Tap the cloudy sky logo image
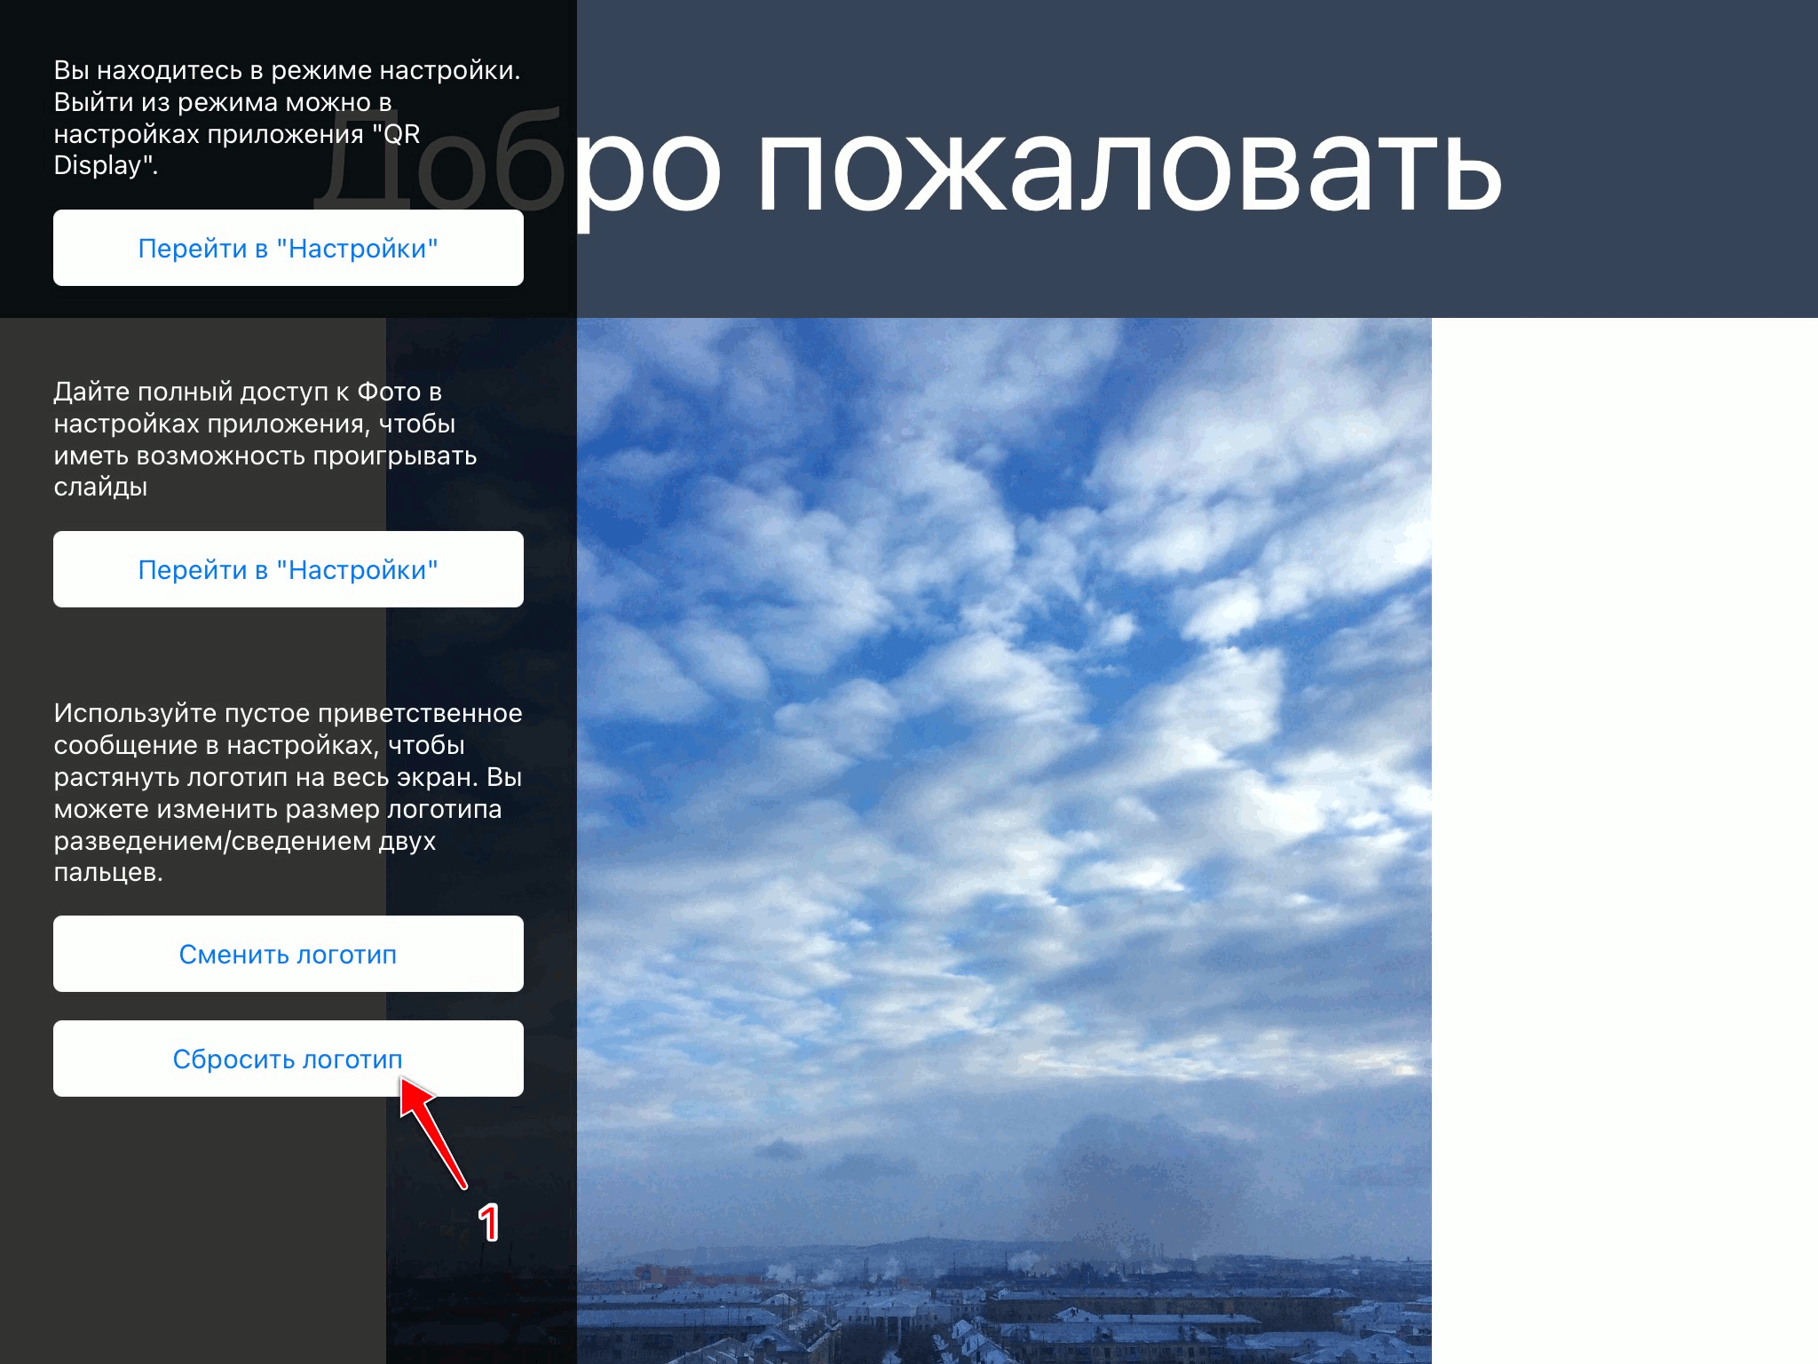 point(1003,840)
